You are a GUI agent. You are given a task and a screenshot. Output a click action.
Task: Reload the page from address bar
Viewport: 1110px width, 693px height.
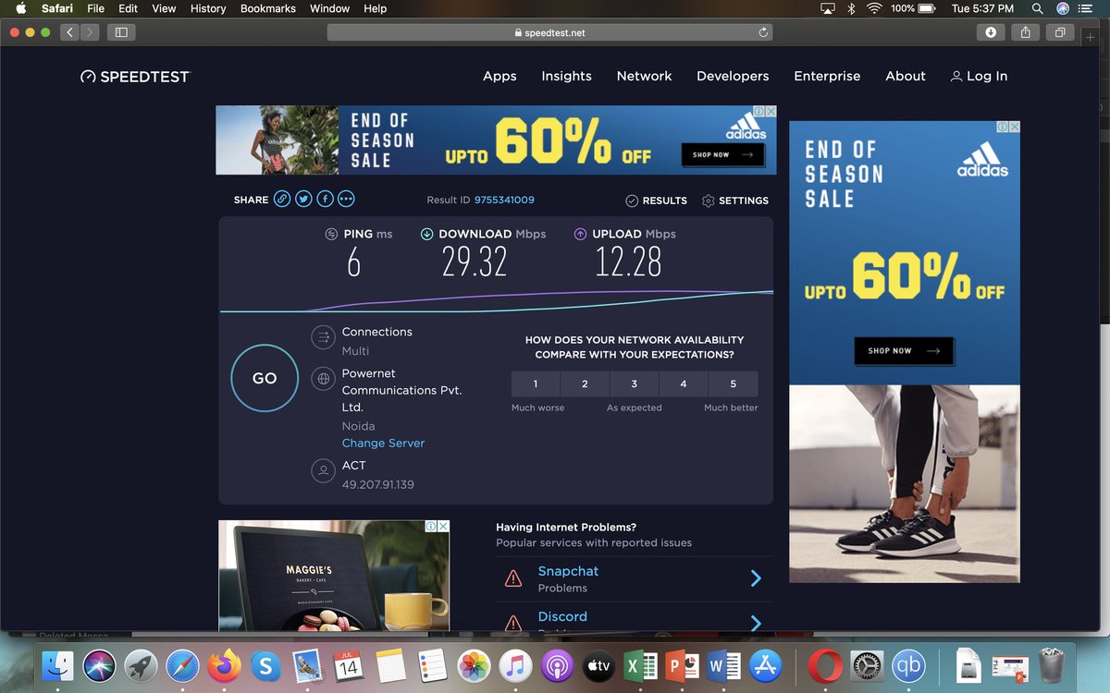click(763, 32)
